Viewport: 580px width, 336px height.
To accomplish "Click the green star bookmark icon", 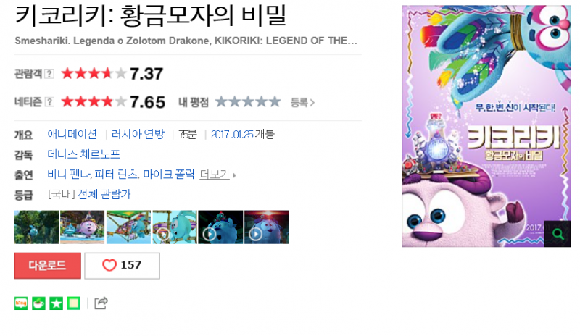I will tap(57, 303).
